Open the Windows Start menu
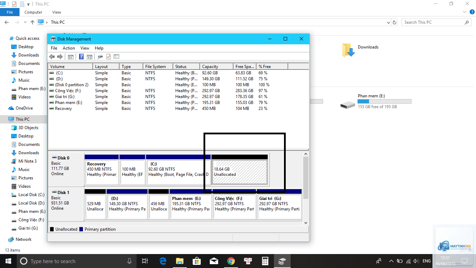The image size is (476, 268). click(x=8, y=261)
